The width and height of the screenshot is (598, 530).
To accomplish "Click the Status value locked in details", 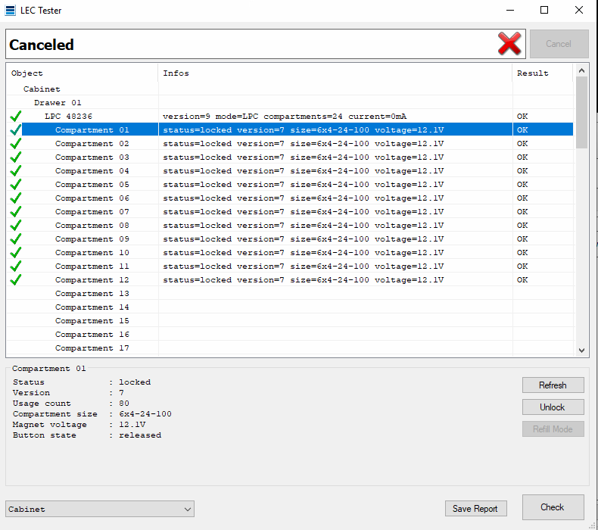I will [135, 382].
